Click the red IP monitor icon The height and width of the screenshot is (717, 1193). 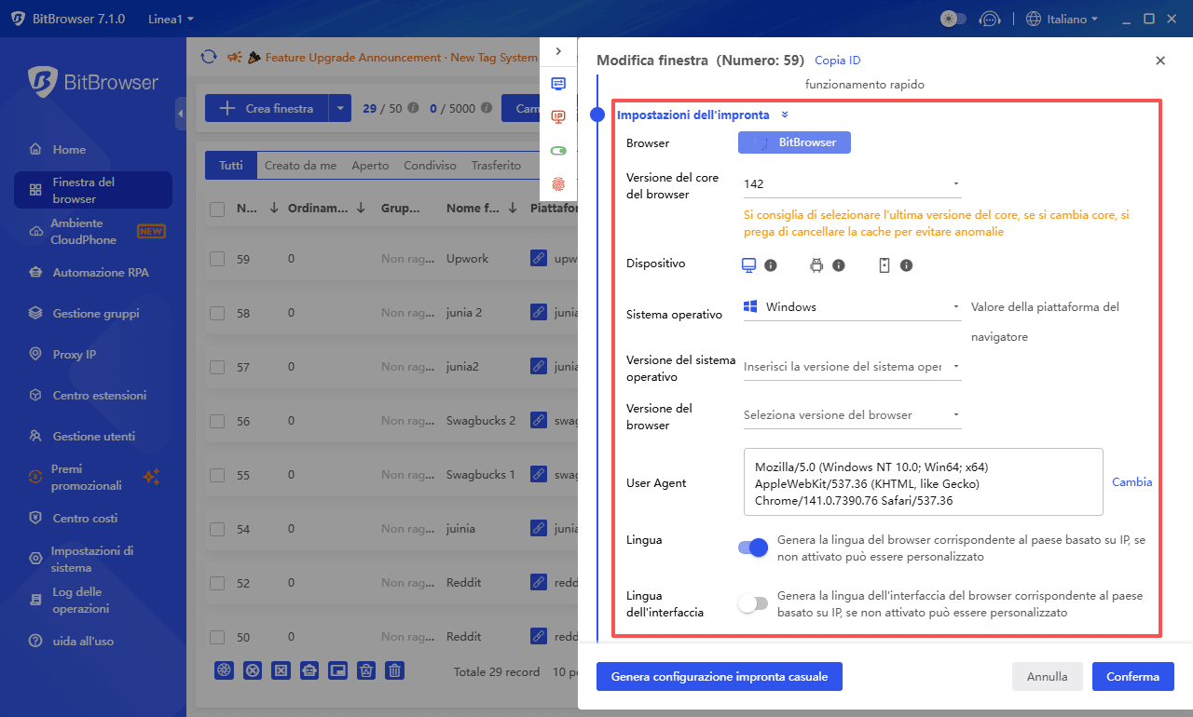pos(558,116)
